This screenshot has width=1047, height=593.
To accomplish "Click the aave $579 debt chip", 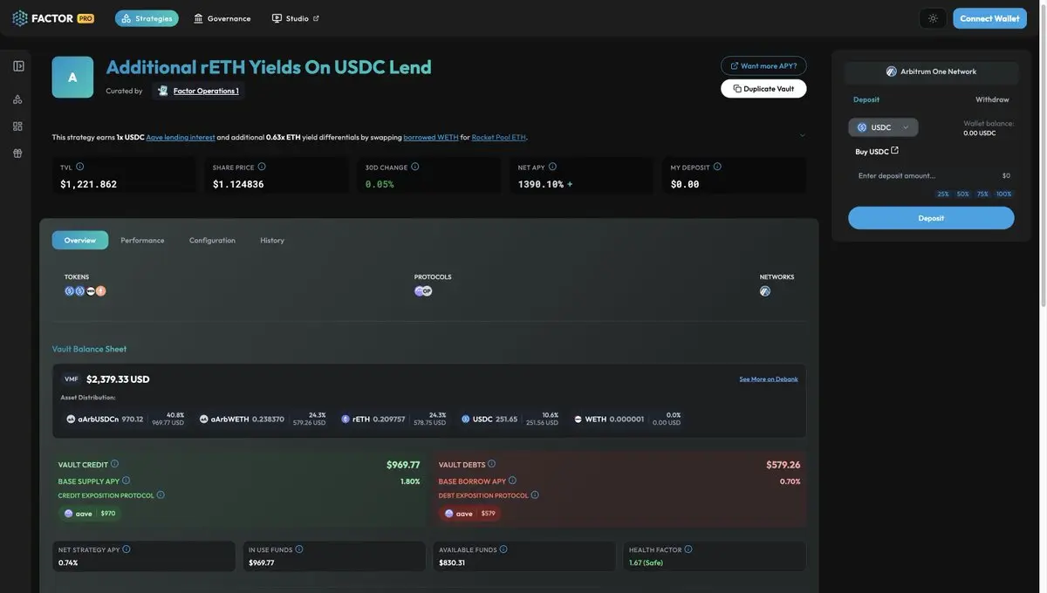I will (x=470, y=514).
